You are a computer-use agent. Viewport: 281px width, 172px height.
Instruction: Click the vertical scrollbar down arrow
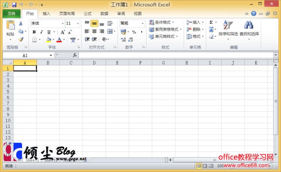pos(276,154)
